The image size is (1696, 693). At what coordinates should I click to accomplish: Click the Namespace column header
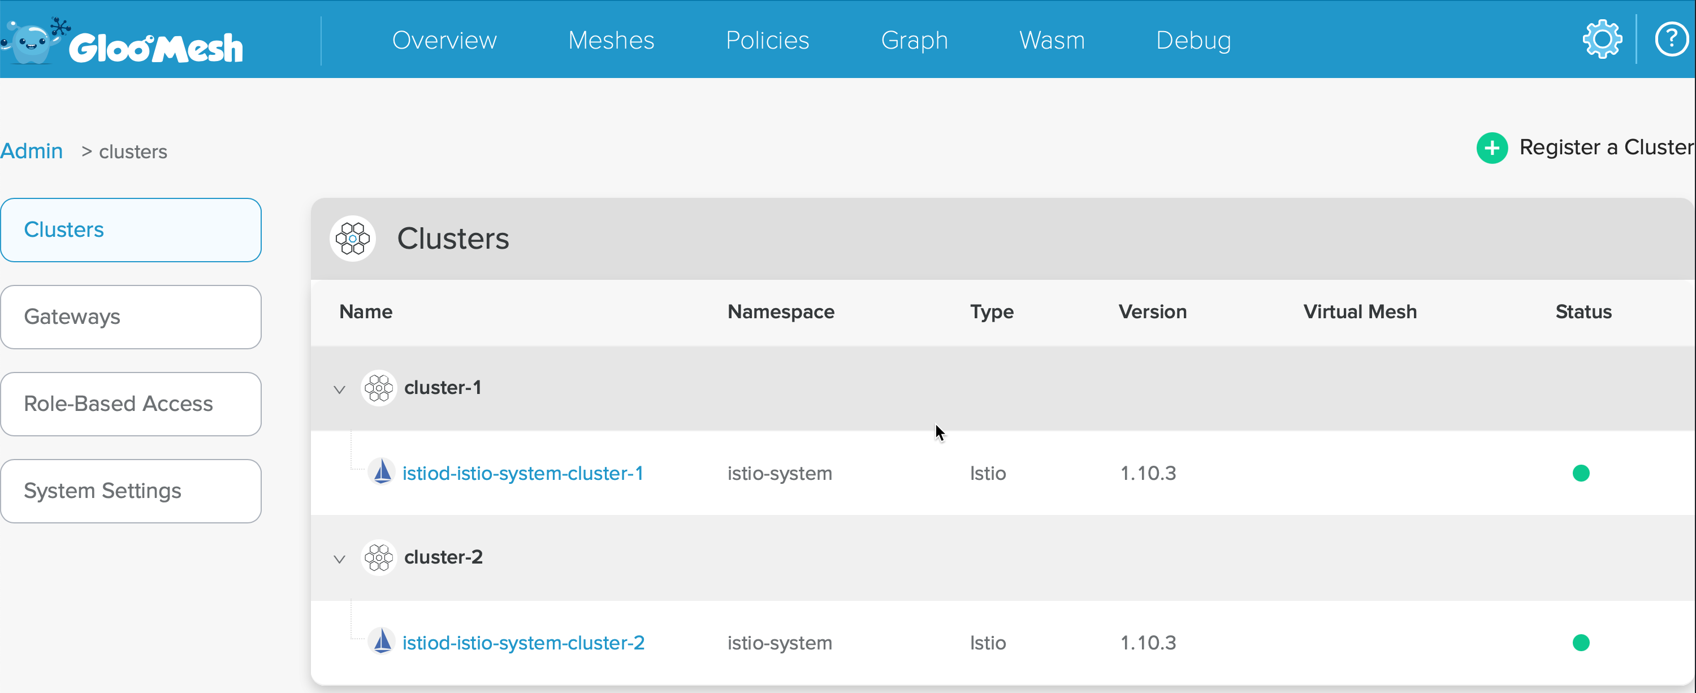[x=781, y=311]
